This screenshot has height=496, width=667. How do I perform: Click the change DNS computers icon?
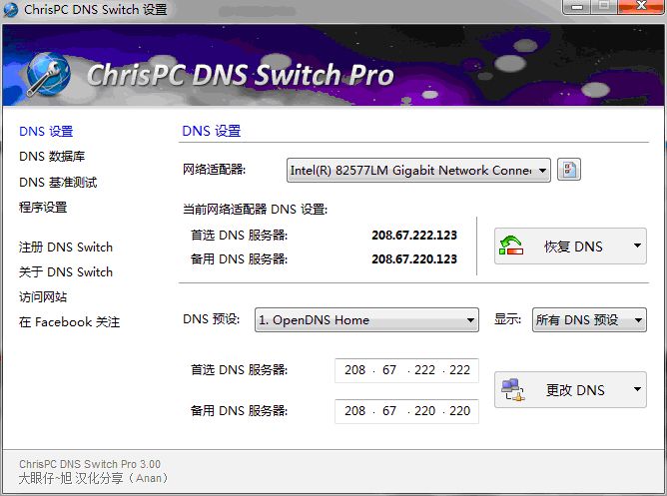(512, 390)
